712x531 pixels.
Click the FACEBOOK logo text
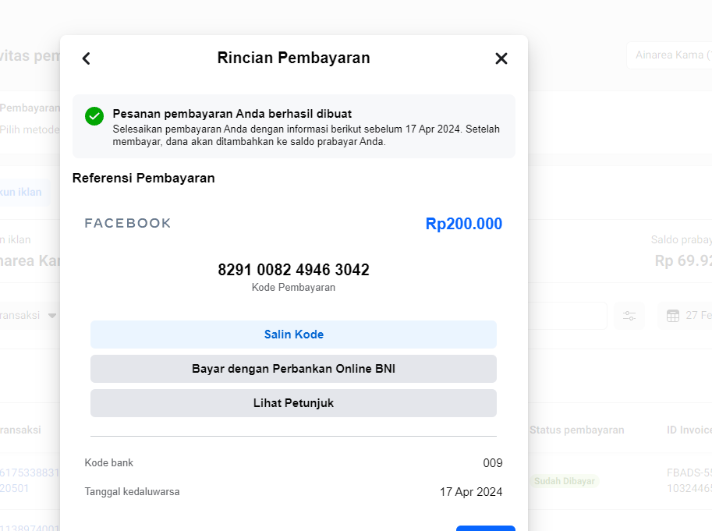coord(128,223)
